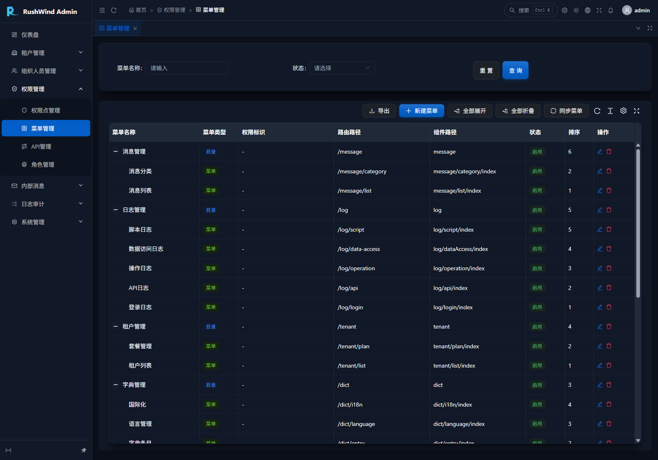Screen dimensions: 658x460
Task: Focus the 菜单名称 input field
Action: [187, 68]
